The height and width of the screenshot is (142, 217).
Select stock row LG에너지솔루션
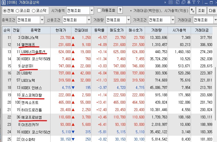click(x=107, y=52)
